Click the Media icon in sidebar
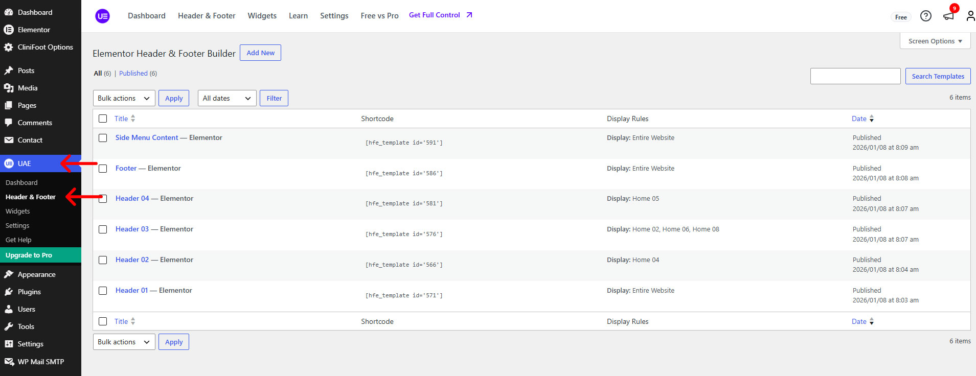This screenshot has height=376, width=976. point(9,88)
